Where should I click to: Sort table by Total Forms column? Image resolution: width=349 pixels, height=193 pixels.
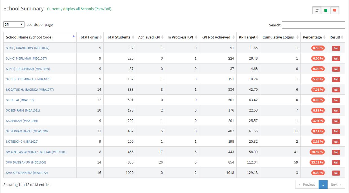pos(90,37)
